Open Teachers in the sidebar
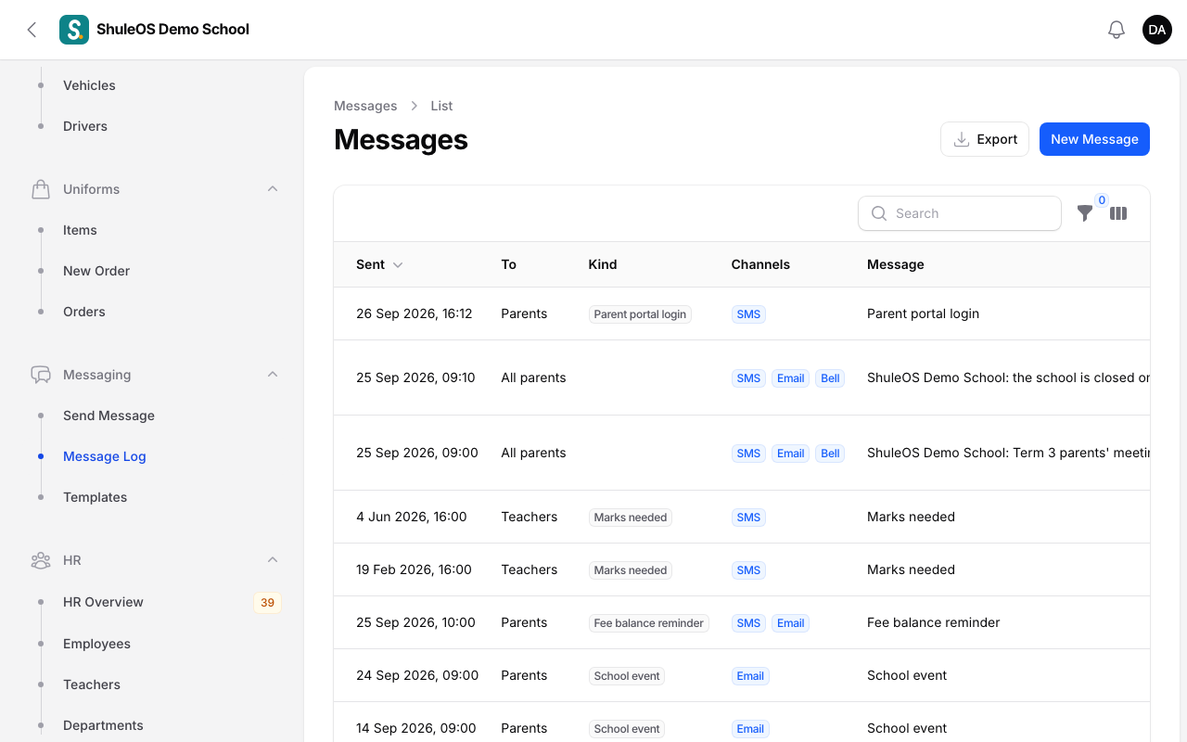 click(92, 684)
